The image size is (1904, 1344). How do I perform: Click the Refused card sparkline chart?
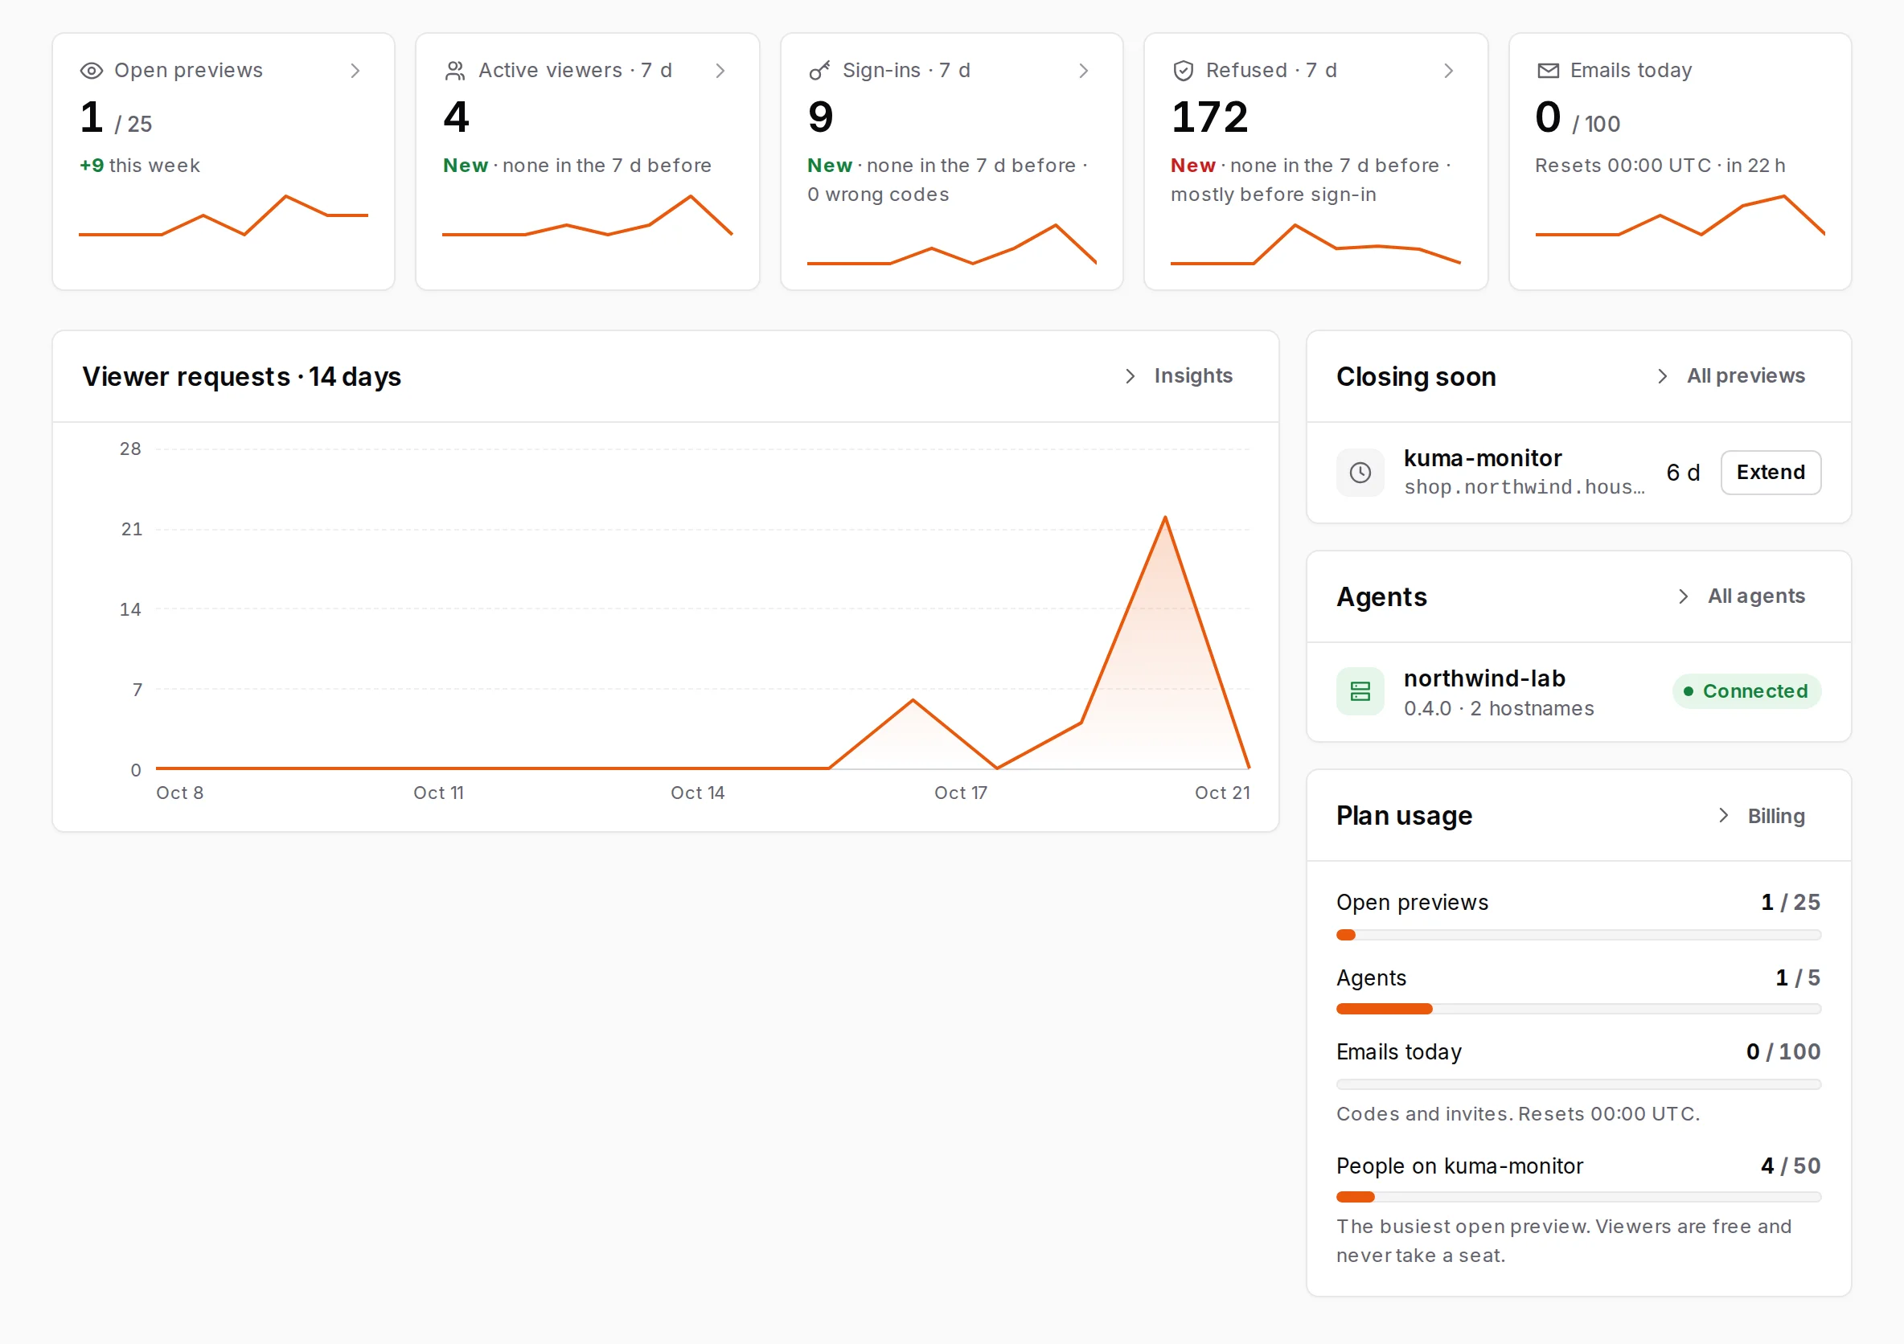(x=1315, y=244)
